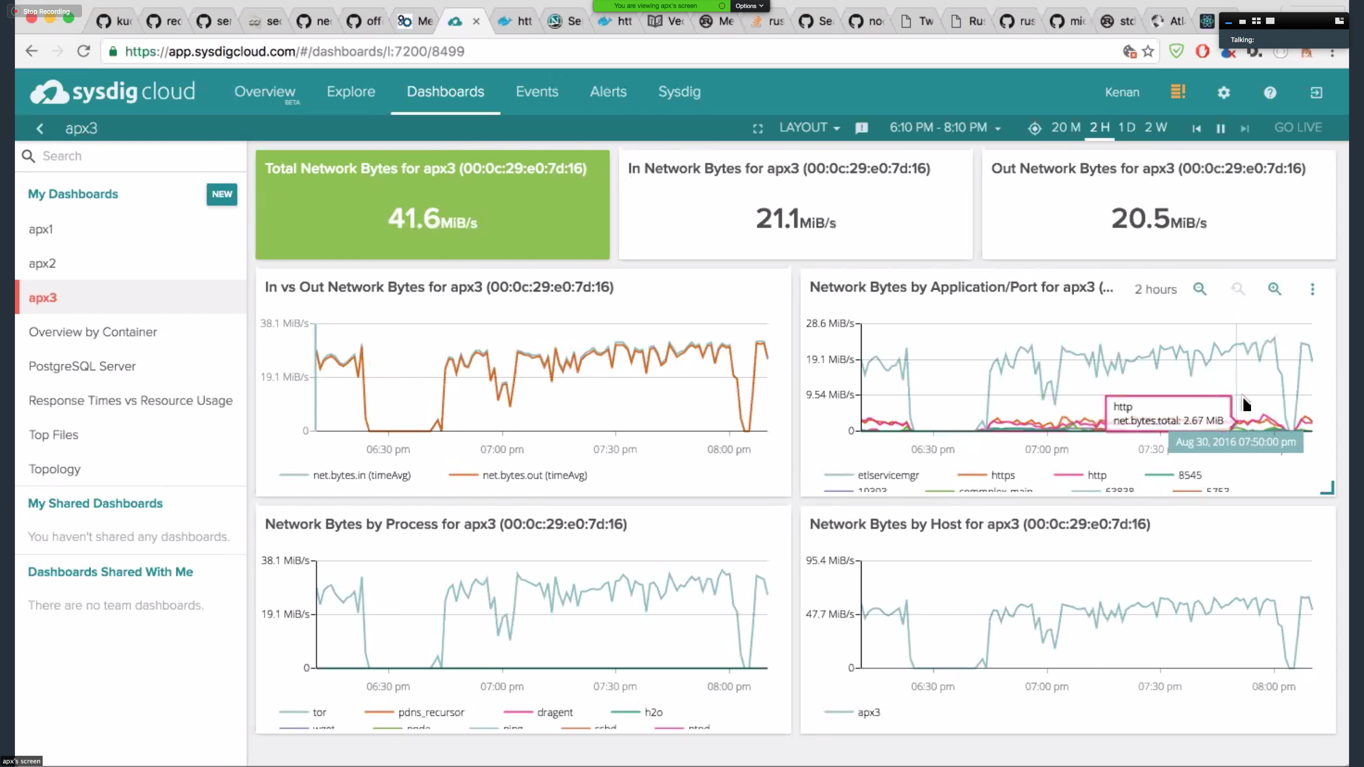Open the panel's three-dot options menu
The width and height of the screenshot is (1364, 767).
pyautogui.click(x=1312, y=289)
